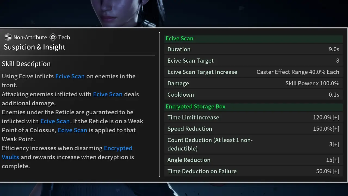Image resolution: width=348 pixels, height=196 pixels.
Task: Open the Ecive Scan link after 'Using Ecive inflicts'
Action: click(x=70, y=76)
